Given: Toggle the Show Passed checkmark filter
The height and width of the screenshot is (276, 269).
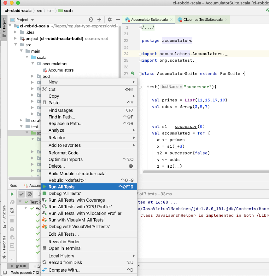Looking at the screenshot, I should point(21,194).
